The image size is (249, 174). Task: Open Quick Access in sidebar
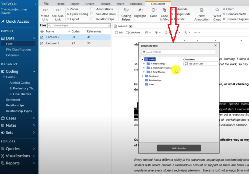[15, 22]
